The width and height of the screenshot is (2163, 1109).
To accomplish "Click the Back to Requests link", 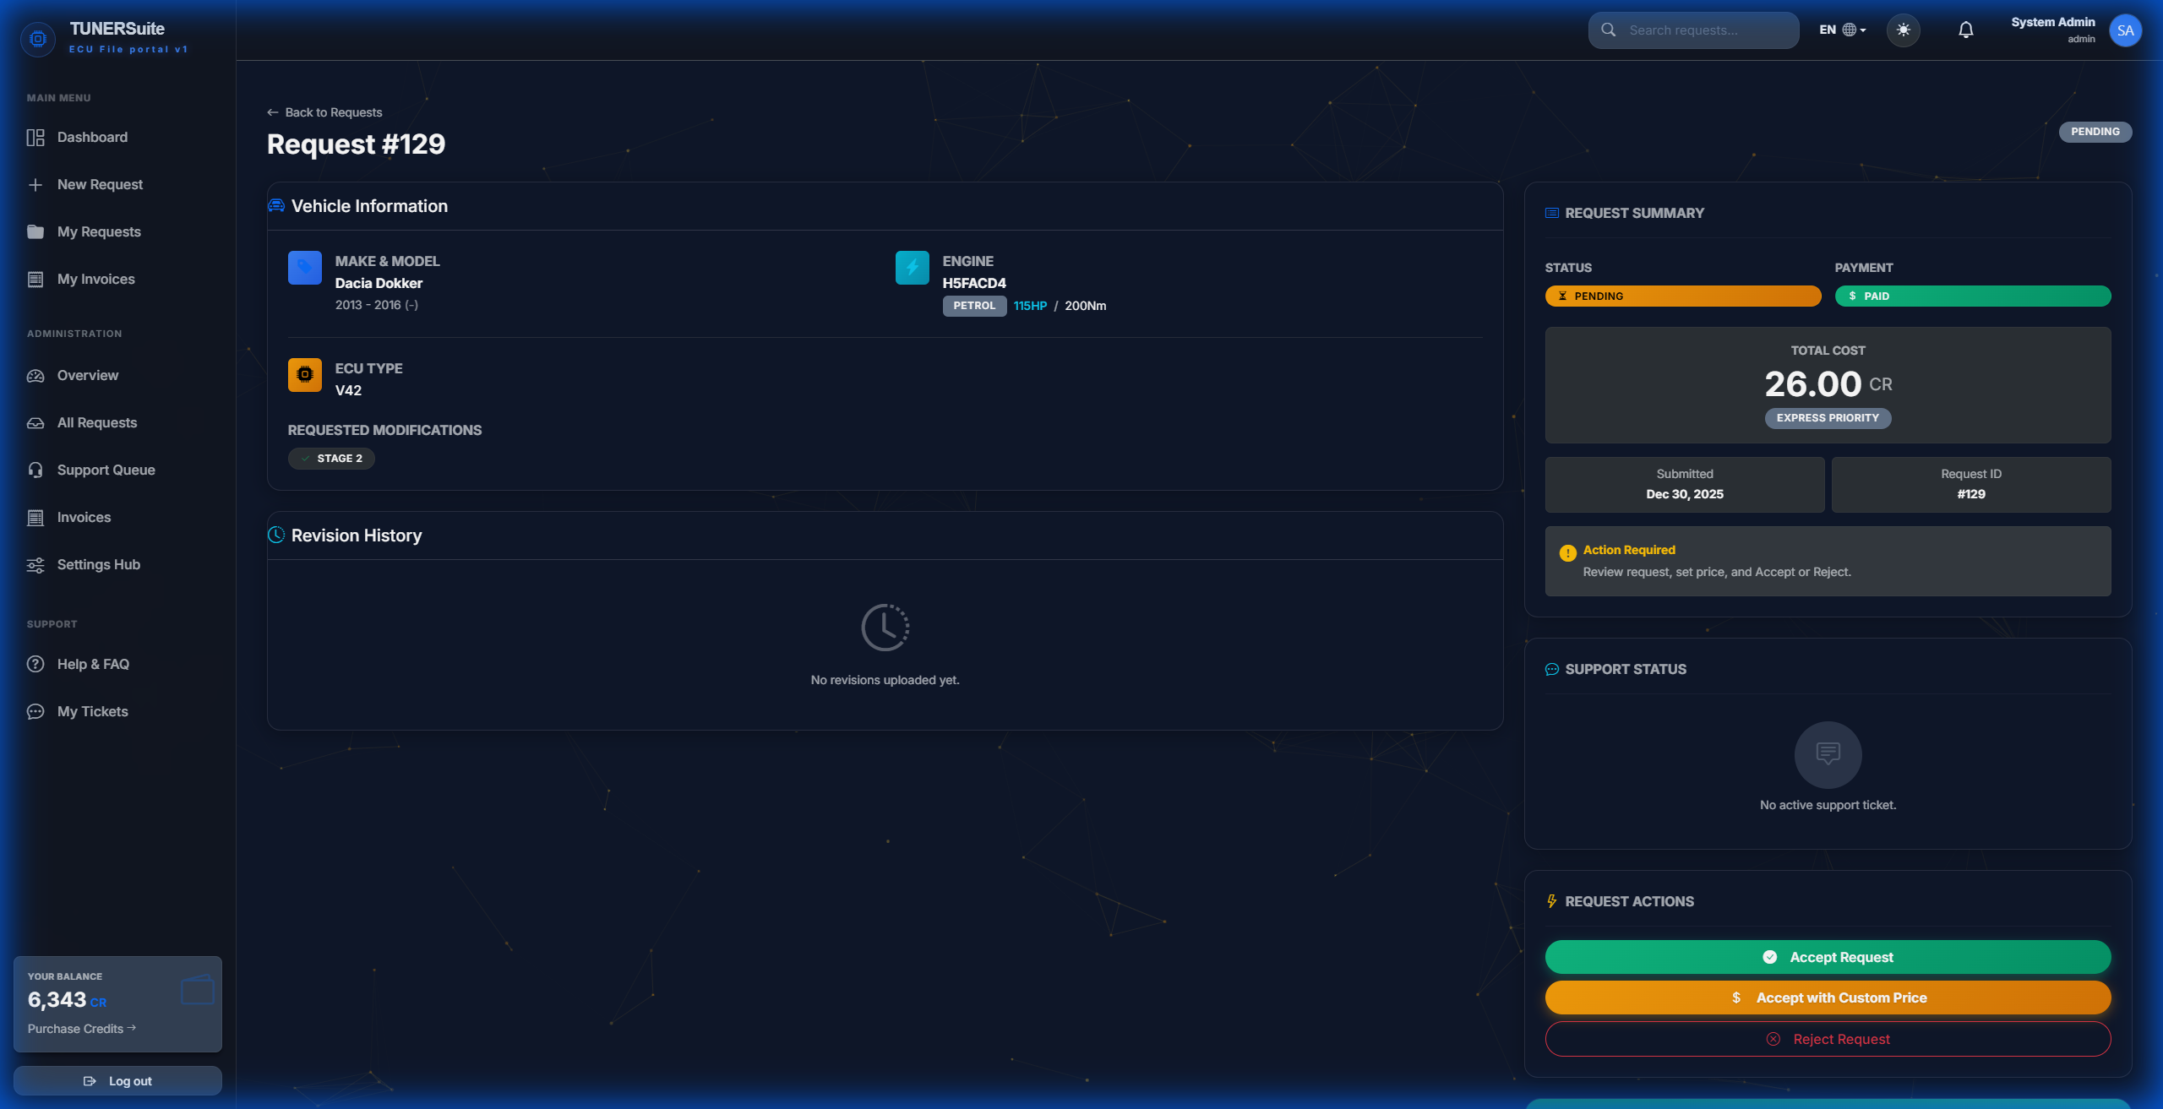I will (x=324, y=111).
